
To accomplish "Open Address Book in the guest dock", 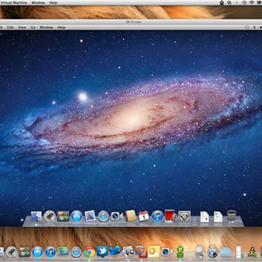I will click(x=130, y=216).
